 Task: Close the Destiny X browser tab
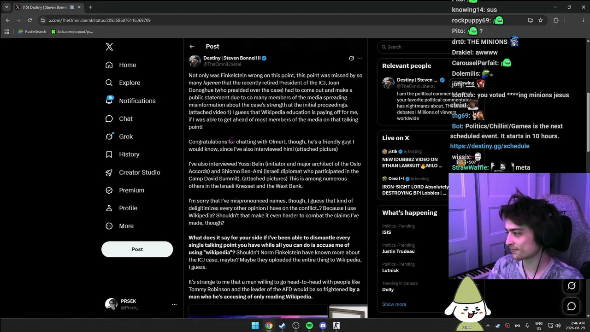point(79,7)
